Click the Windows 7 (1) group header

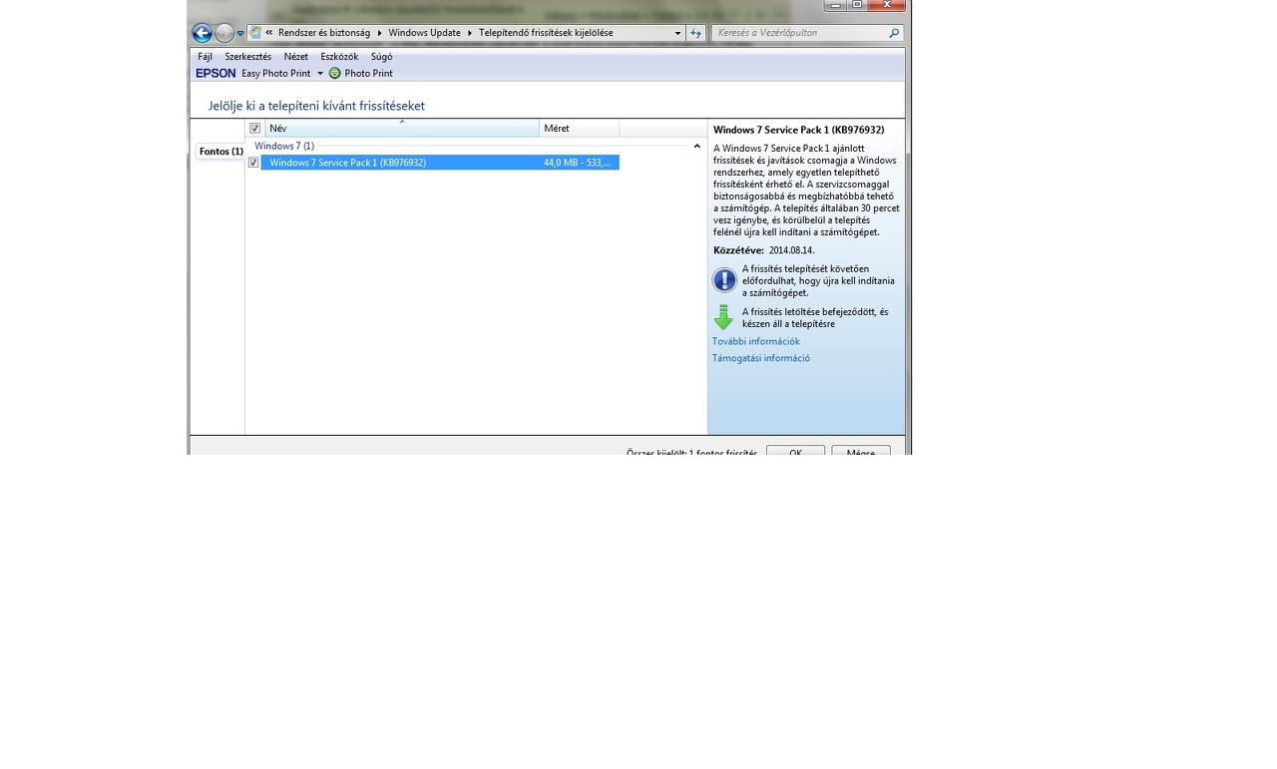284,146
